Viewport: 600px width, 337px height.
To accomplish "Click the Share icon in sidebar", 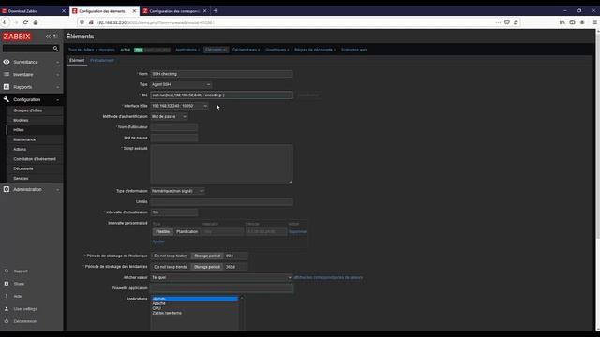I will (x=7, y=284).
